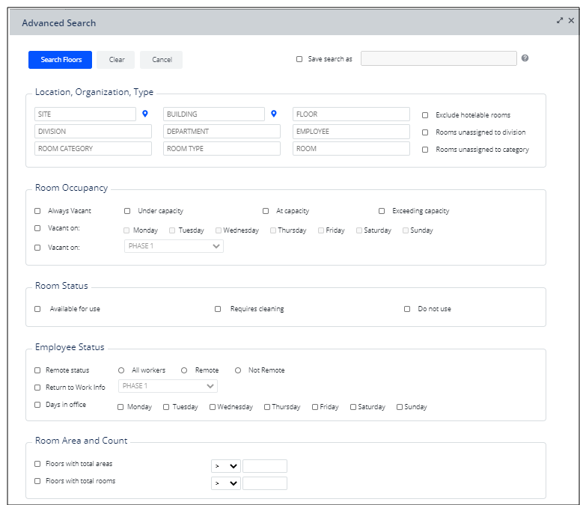The height and width of the screenshot is (505, 580).
Task: Click the SITE input field
Action: (85, 114)
